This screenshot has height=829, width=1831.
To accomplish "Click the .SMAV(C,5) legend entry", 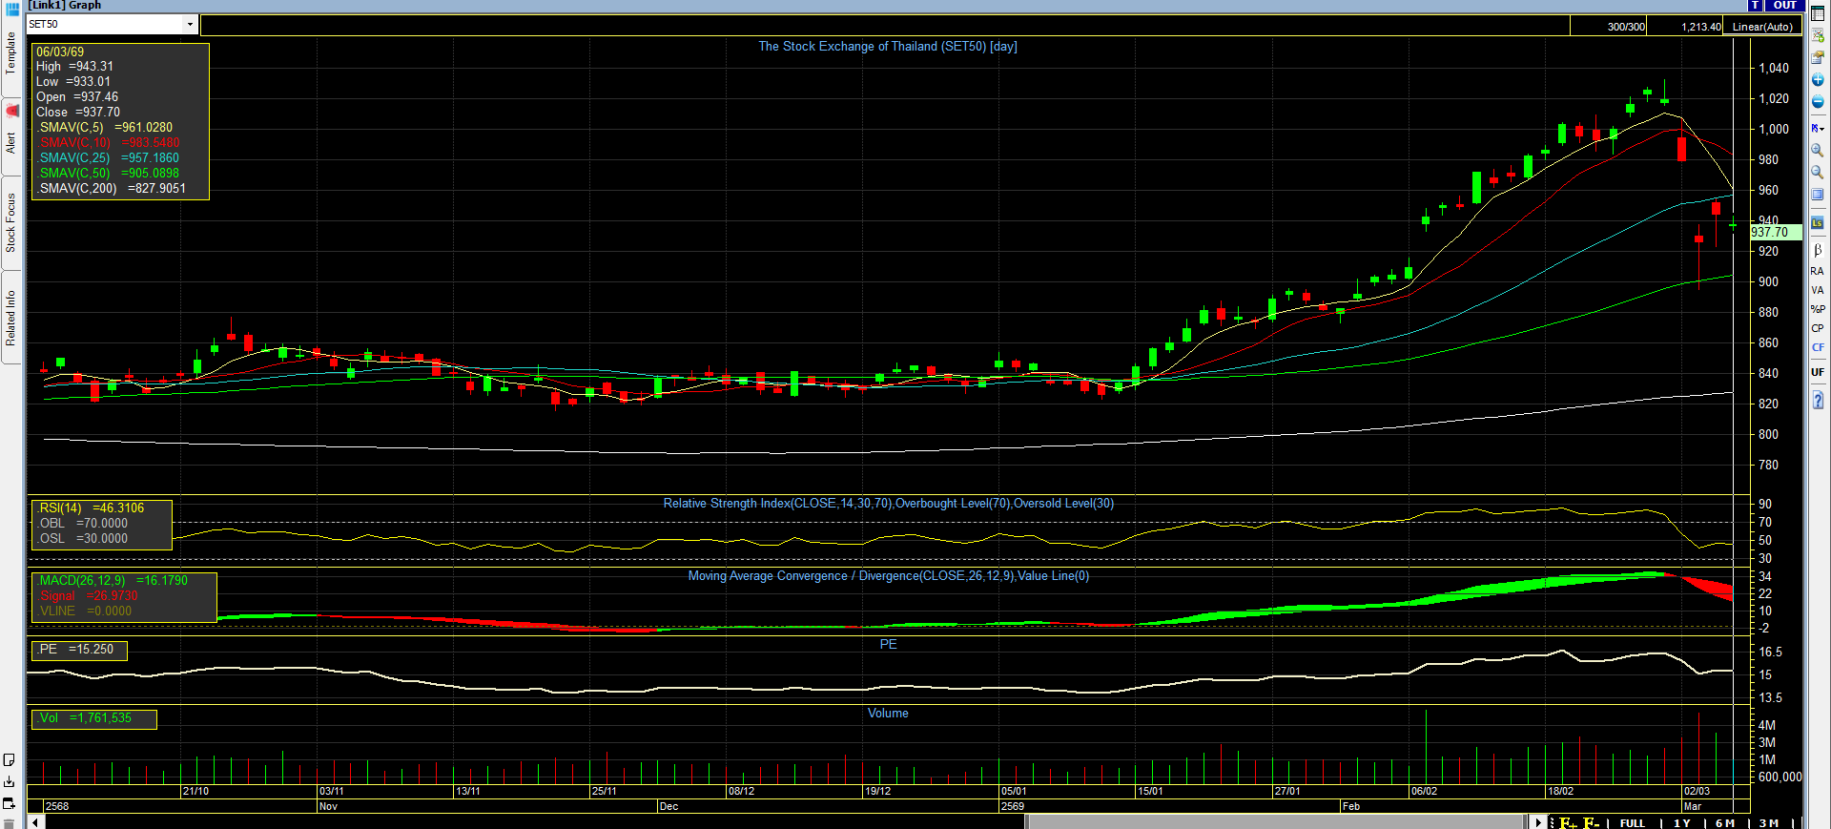I will [105, 127].
